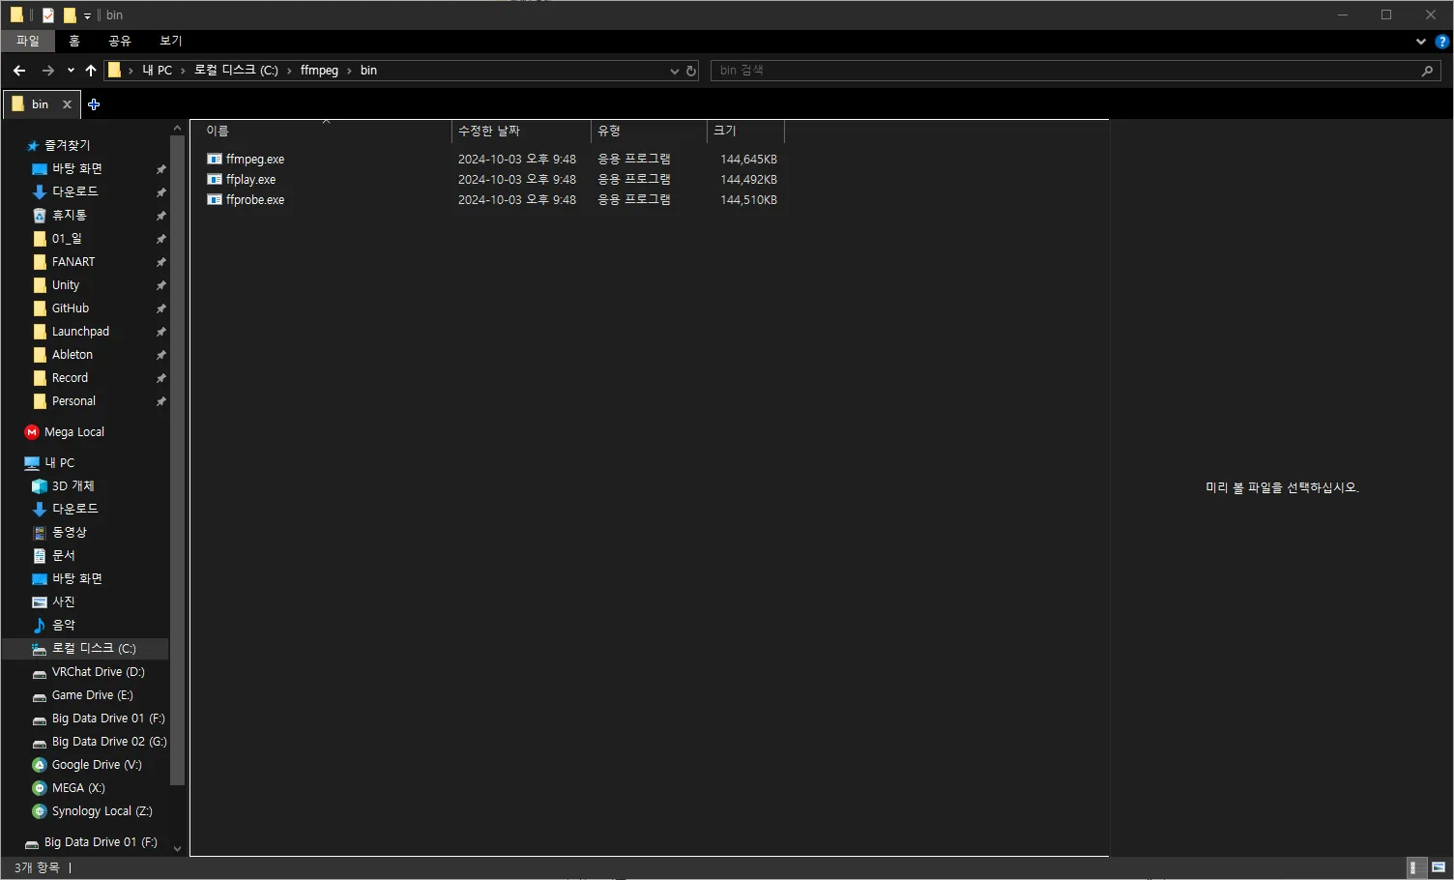Open 사진 pictures folder

click(63, 601)
